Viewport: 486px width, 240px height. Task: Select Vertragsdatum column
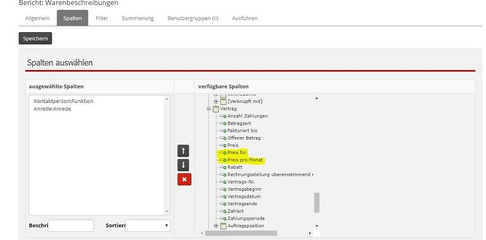244,196
